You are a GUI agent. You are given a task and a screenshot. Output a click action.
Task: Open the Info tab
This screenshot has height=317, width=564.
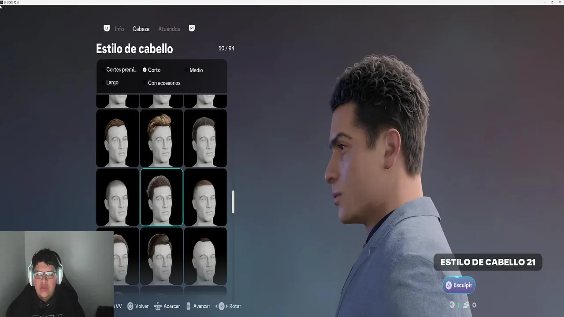pos(119,29)
